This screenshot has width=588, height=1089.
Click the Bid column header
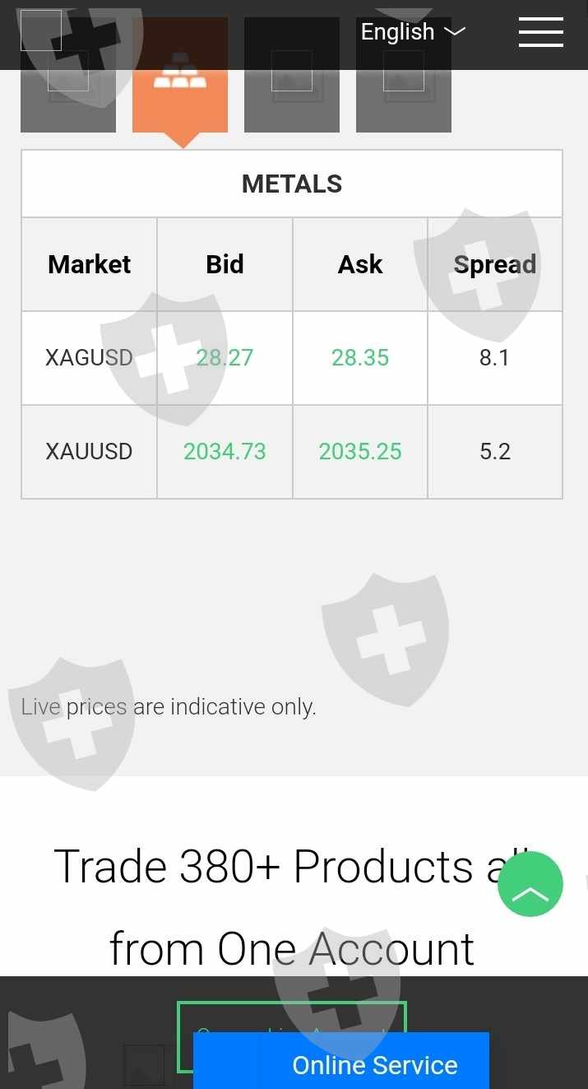click(x=225, y=264)
